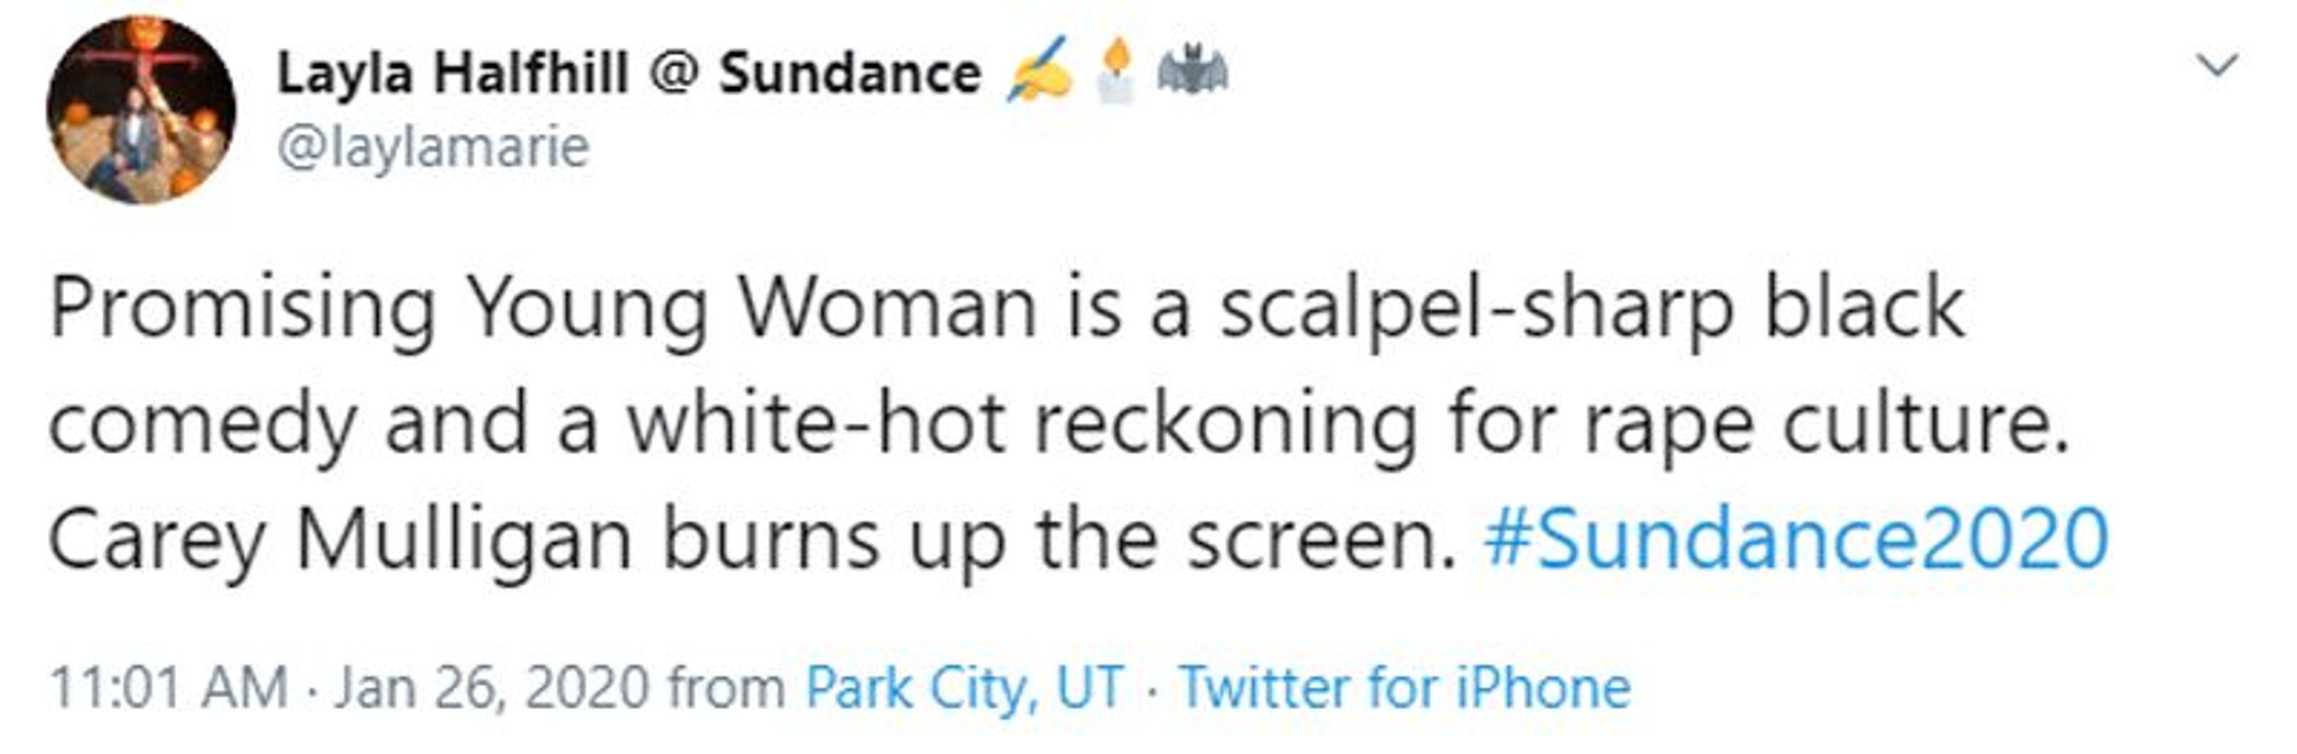Click the candle emoji in name
The height and width of the screenshot is (754, 2297).
(1114, 71)
